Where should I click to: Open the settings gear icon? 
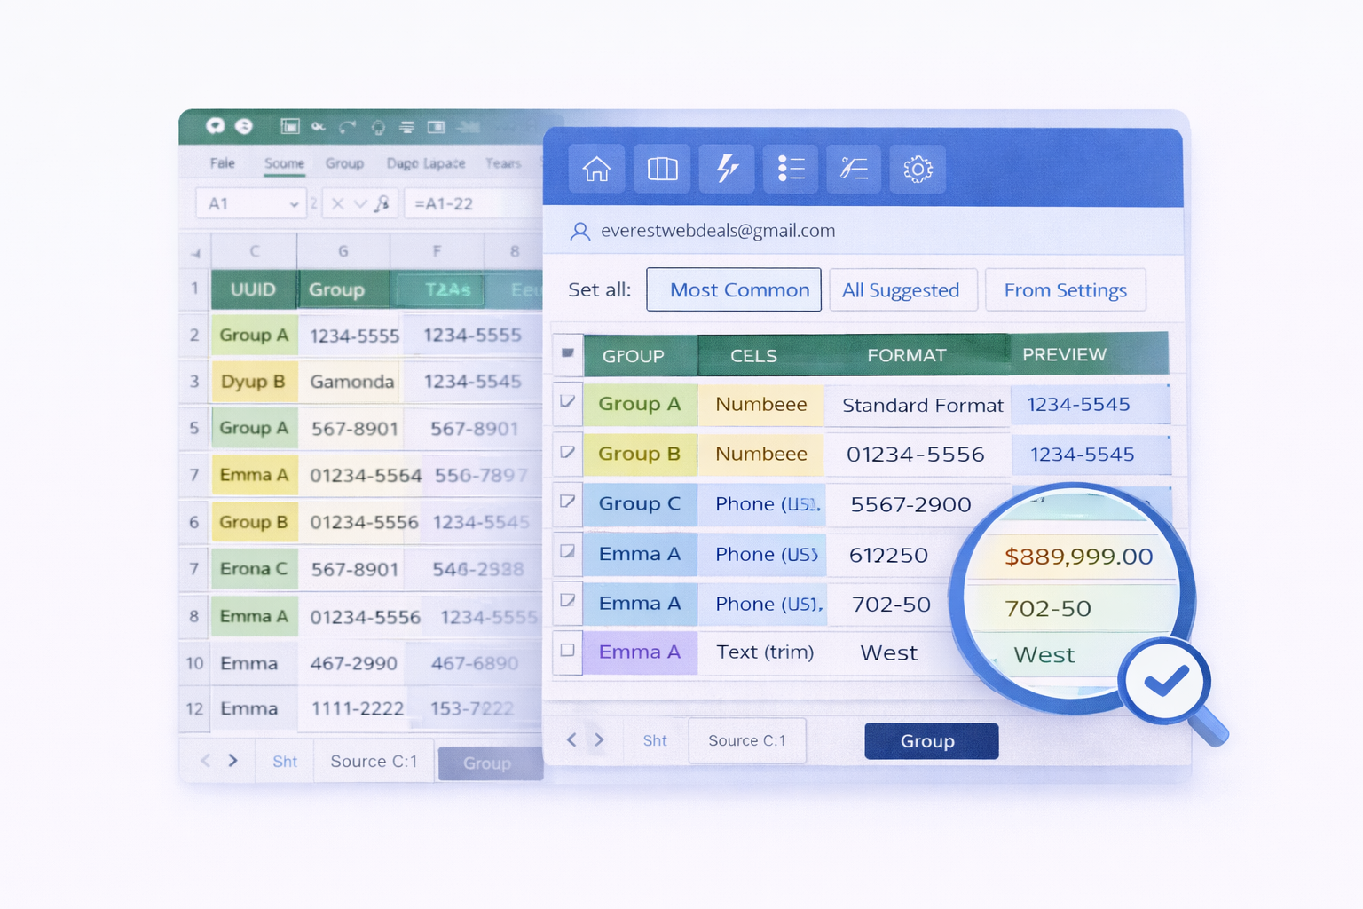click(x=918, y=169)
